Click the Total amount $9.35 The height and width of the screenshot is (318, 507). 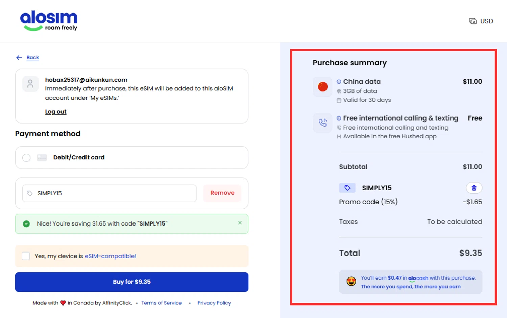tap(470, 253)
